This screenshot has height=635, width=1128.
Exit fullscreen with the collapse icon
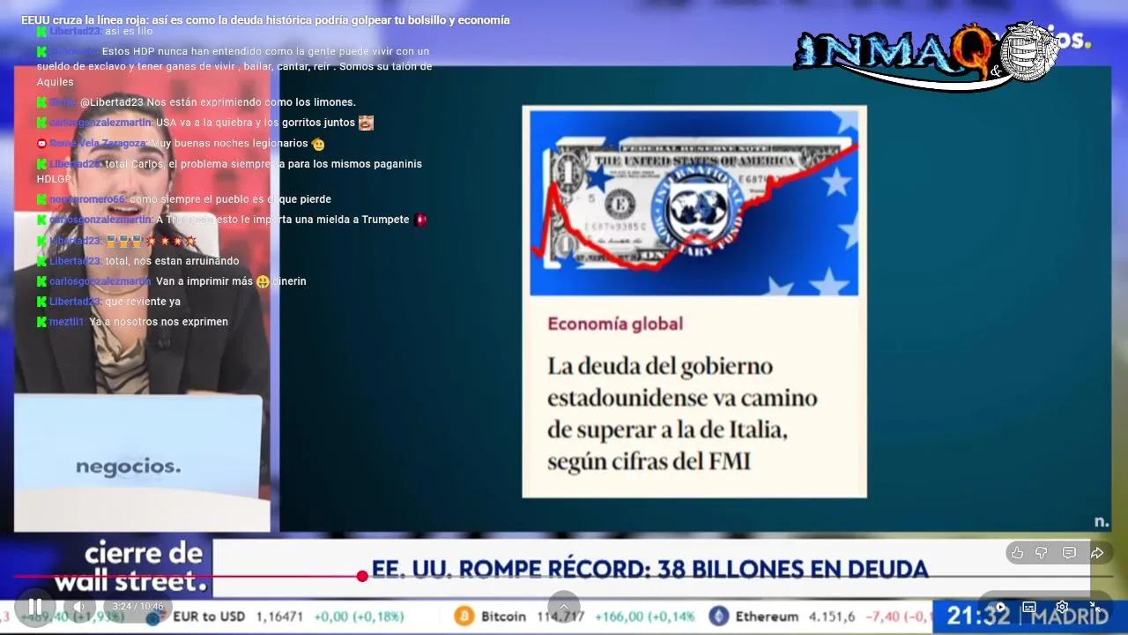coord(1094,607)
